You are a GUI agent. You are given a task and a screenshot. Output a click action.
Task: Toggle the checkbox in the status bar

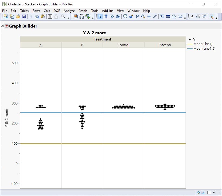tap(209, 192)
